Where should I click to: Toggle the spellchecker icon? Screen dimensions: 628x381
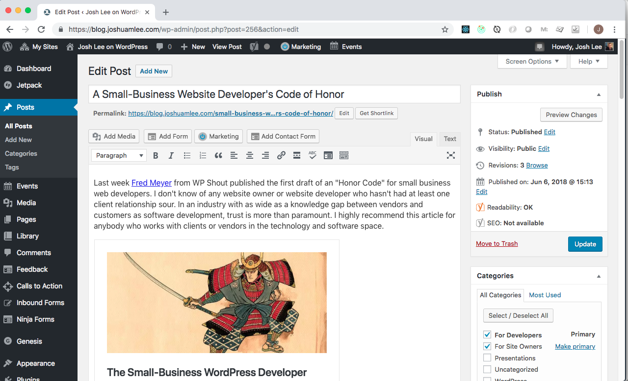click(x=313, y=155)
